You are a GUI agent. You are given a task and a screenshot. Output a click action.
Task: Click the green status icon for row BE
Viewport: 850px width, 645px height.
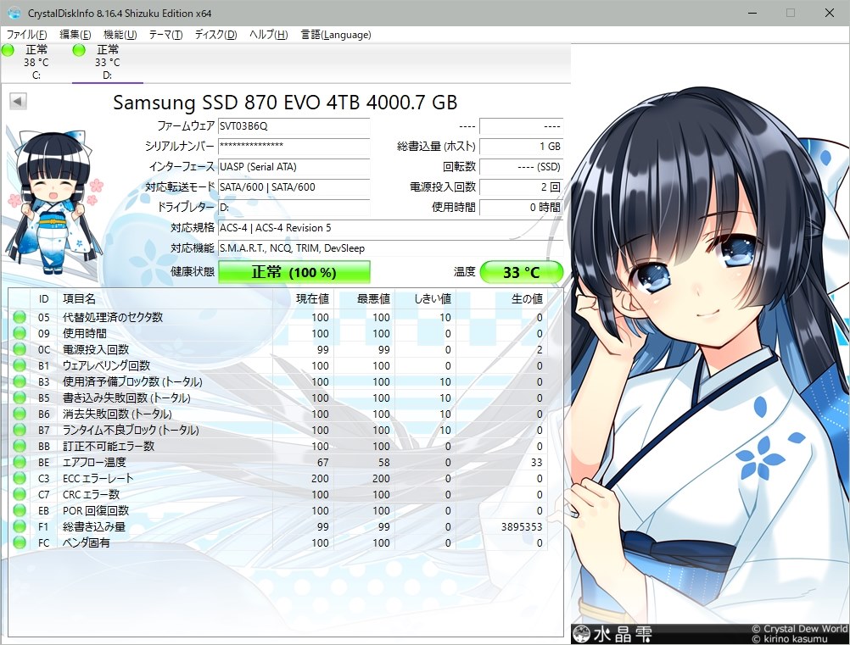(x=20, y=462)
